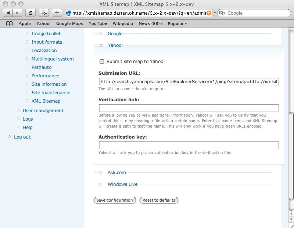This screenshot has height=228, width=294.
Task: Expand the Logs menu triangle
Action: (x=18, y=119)
